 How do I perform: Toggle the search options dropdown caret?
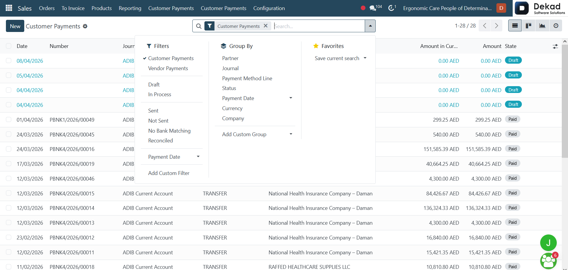(x=370, y=26)
